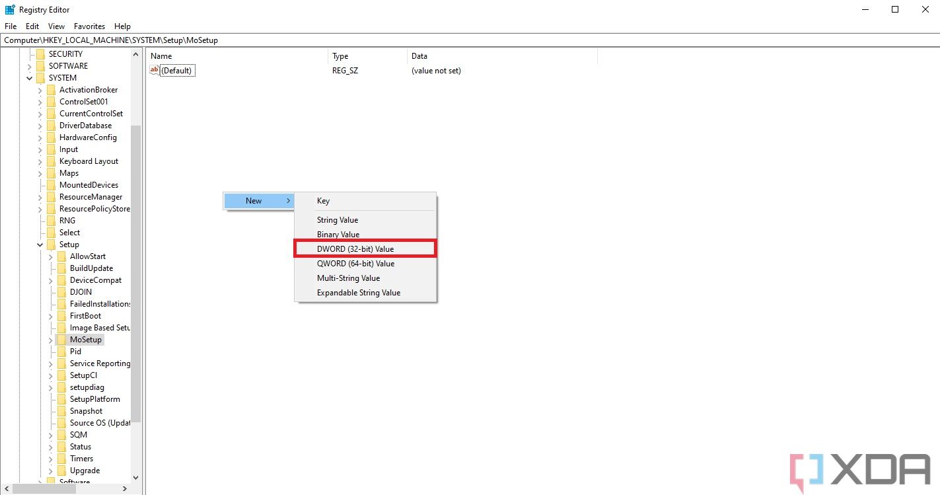This screenshot has width=940, height=495.
Task: Open the New submenu
Action: click(253, 200)
